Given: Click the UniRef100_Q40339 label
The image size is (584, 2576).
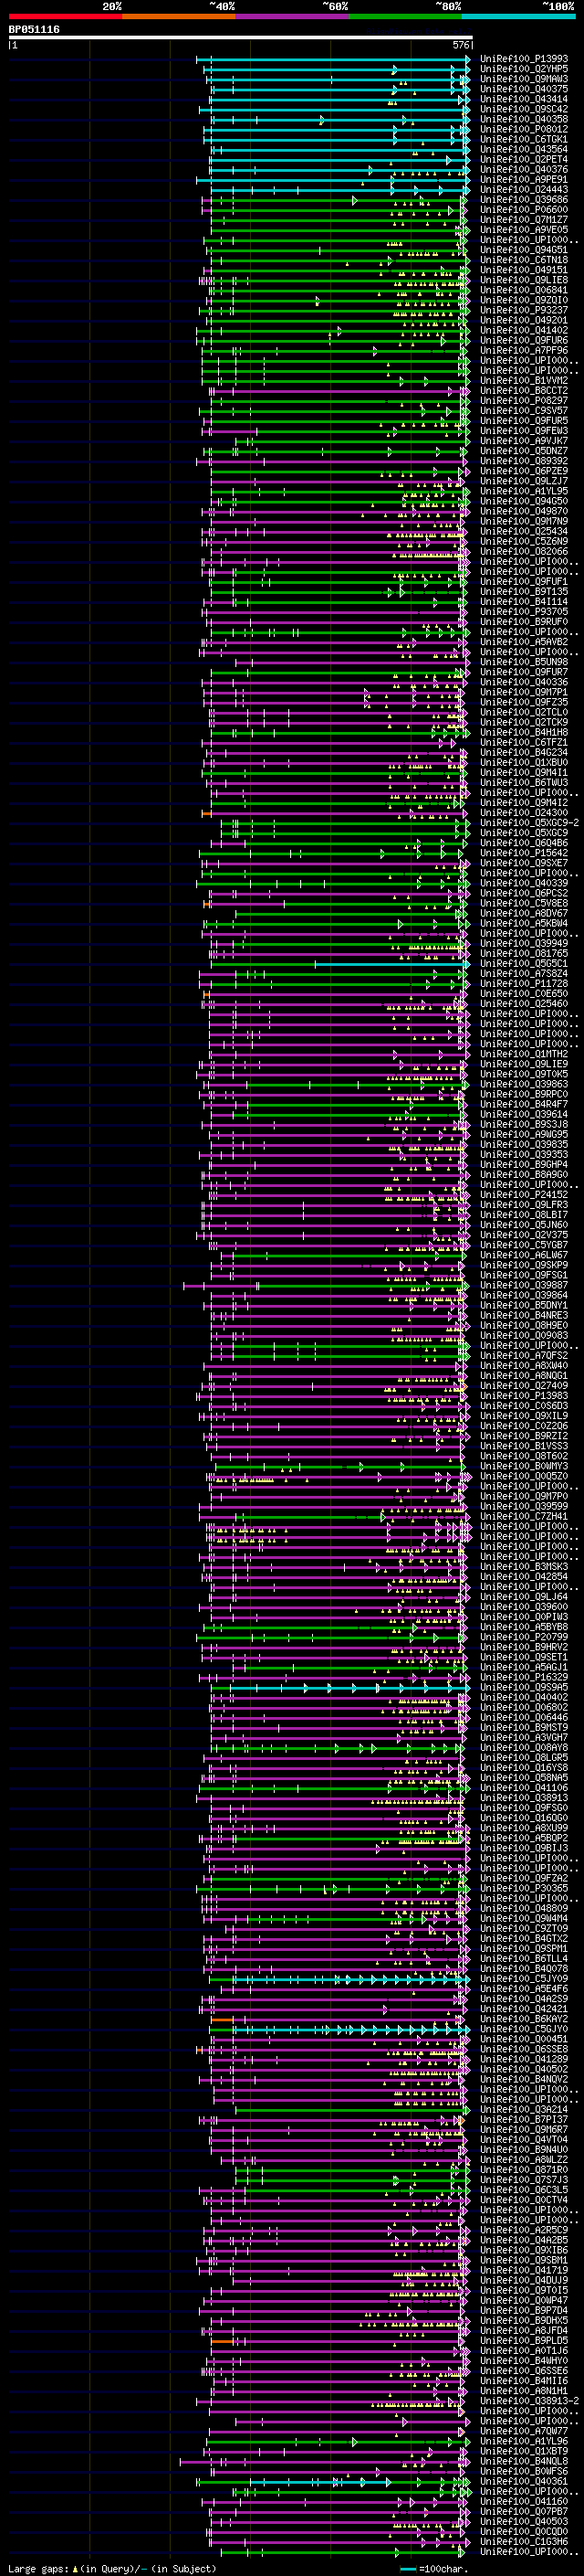Looking at the screenshot, I should tap(524, 883).
